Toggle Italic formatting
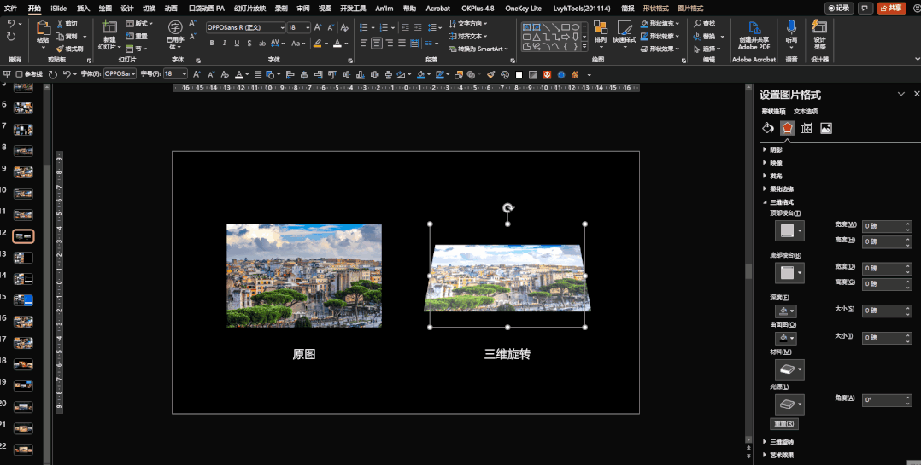Viewport: 921px width, 465px height. coord(224,43)
